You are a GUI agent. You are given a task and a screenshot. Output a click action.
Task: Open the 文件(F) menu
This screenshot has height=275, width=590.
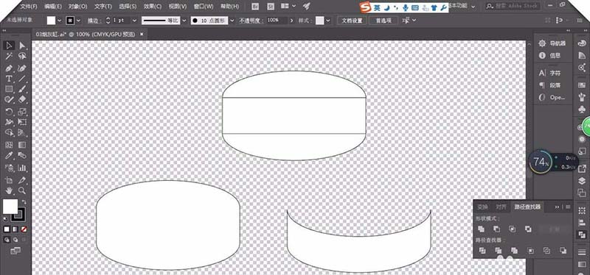pyautogui.click(x=29, y=7)
